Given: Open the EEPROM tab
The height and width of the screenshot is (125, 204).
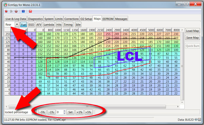Looking at the screenshot, I should coord(108,19).
